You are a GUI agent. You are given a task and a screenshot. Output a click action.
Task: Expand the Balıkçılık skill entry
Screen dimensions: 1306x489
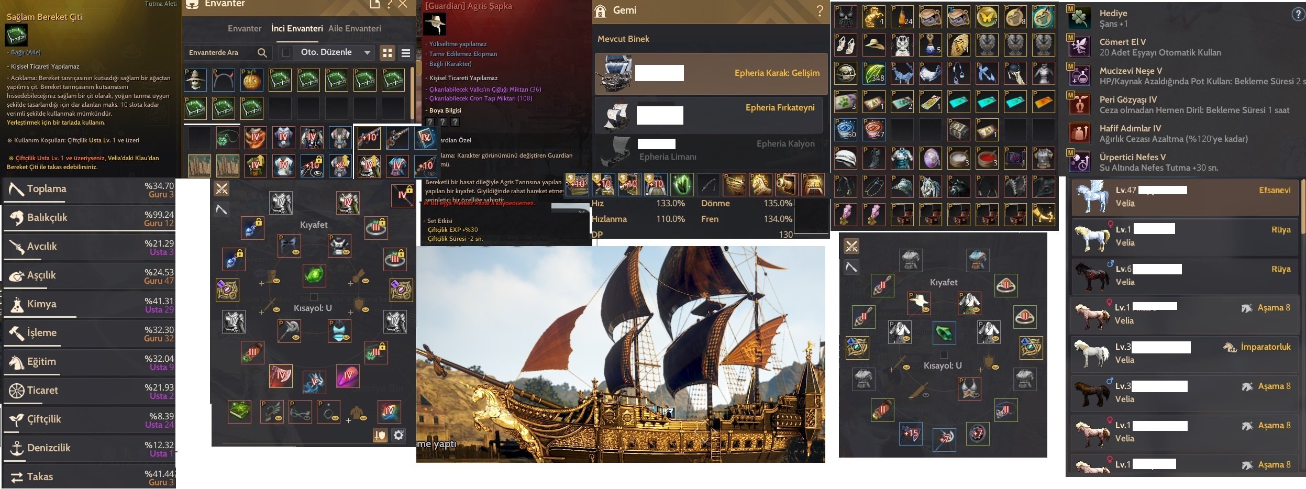(89, 219)
